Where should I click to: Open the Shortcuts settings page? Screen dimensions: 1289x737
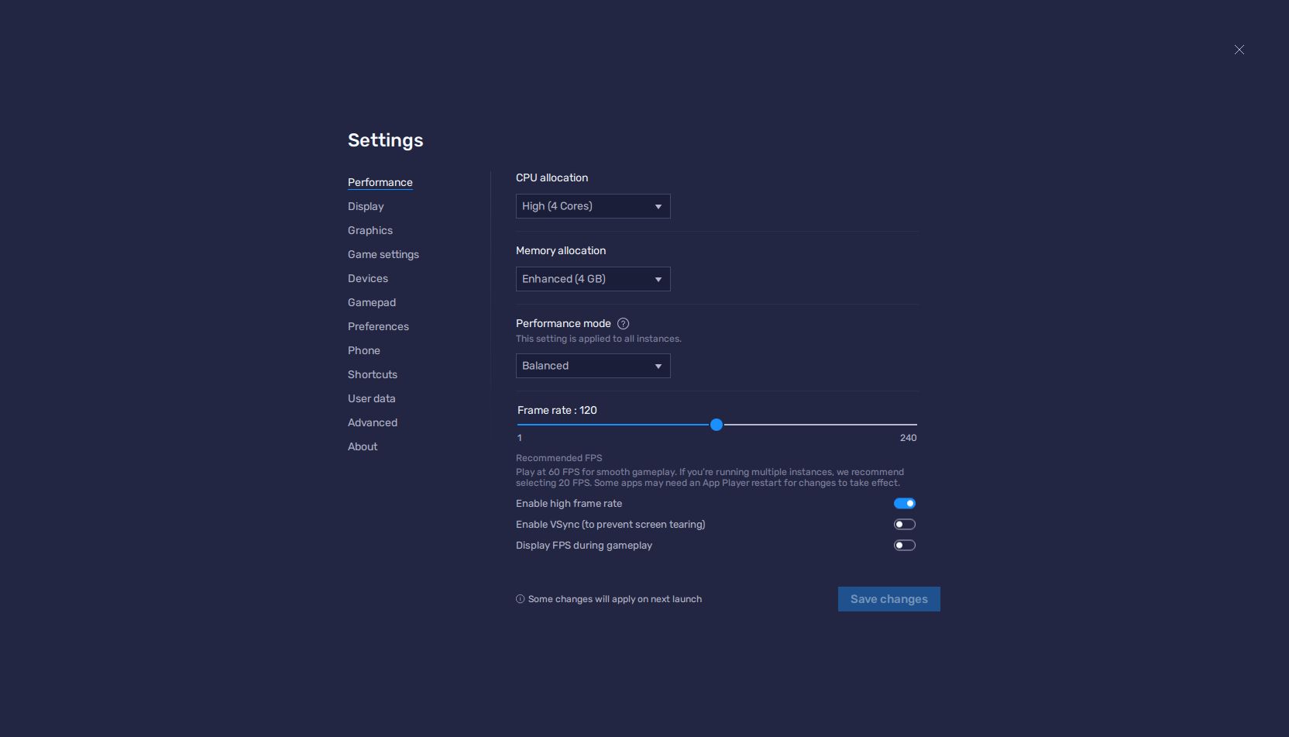click(x=372, y=374)
